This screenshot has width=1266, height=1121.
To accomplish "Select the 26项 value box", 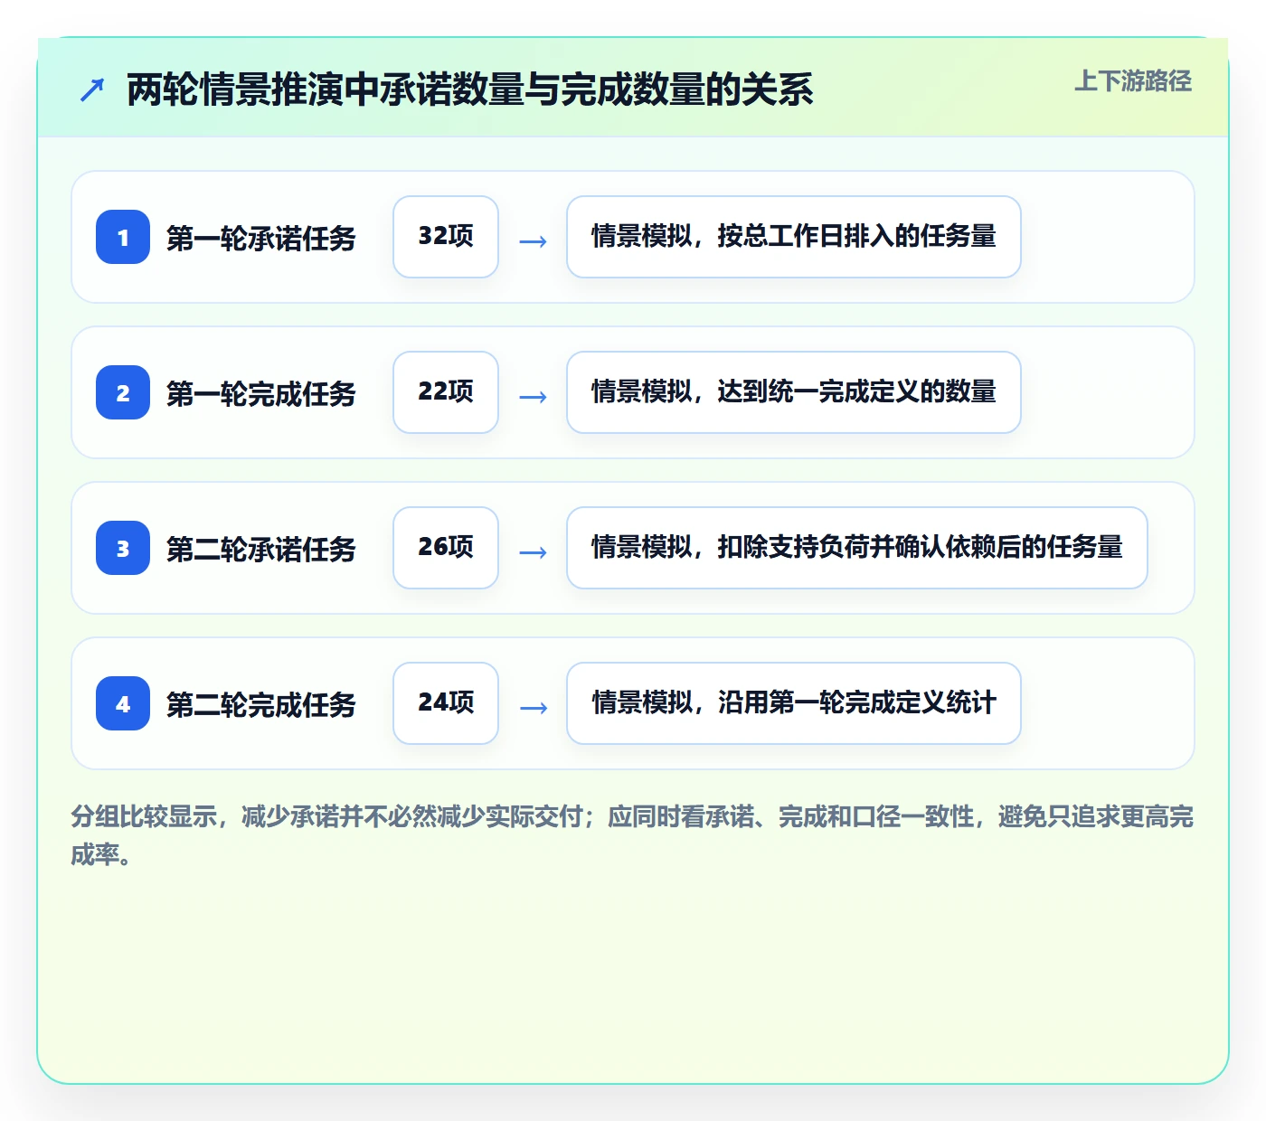I will 446,548.
